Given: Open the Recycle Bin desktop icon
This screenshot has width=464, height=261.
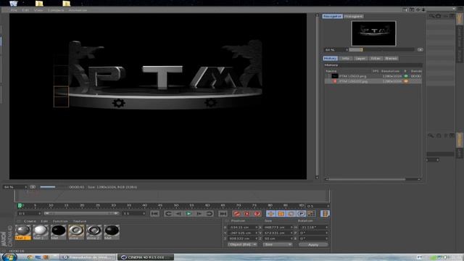Looking at the screenshot, I should [x=14, y=3].
